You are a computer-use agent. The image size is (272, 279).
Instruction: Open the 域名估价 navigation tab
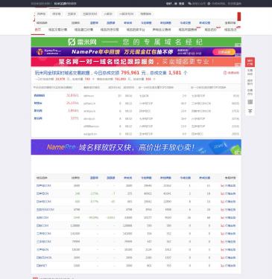(x=210, y=30)
